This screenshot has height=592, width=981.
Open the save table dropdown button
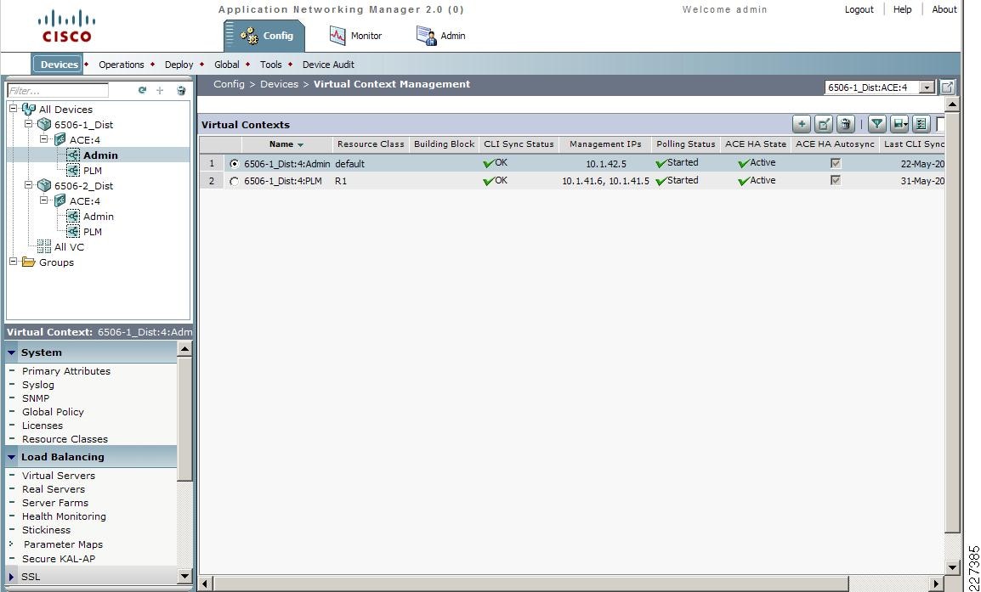(899, 124)
